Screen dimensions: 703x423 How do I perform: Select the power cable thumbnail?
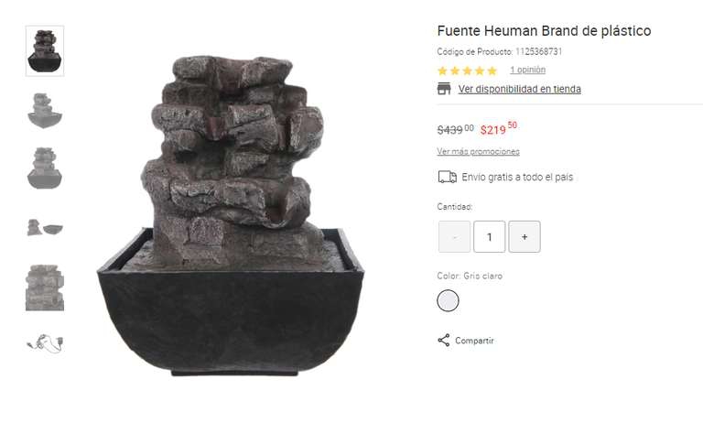pyautogui.click(x=45, y=343)
